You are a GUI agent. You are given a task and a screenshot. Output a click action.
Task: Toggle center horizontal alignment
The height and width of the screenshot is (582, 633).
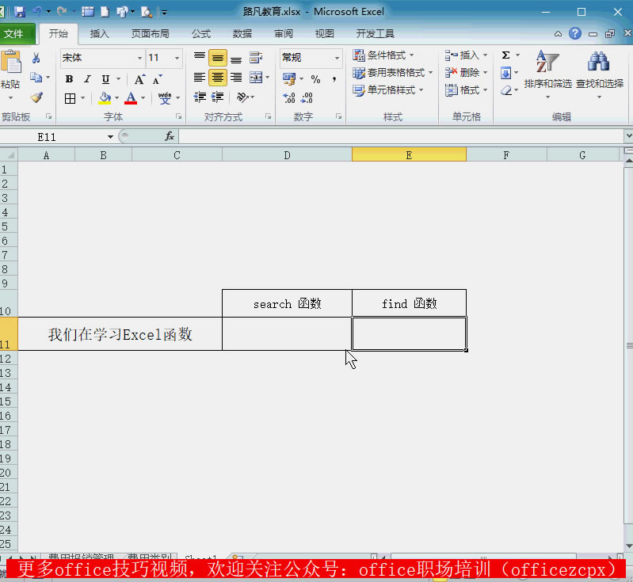218,78
